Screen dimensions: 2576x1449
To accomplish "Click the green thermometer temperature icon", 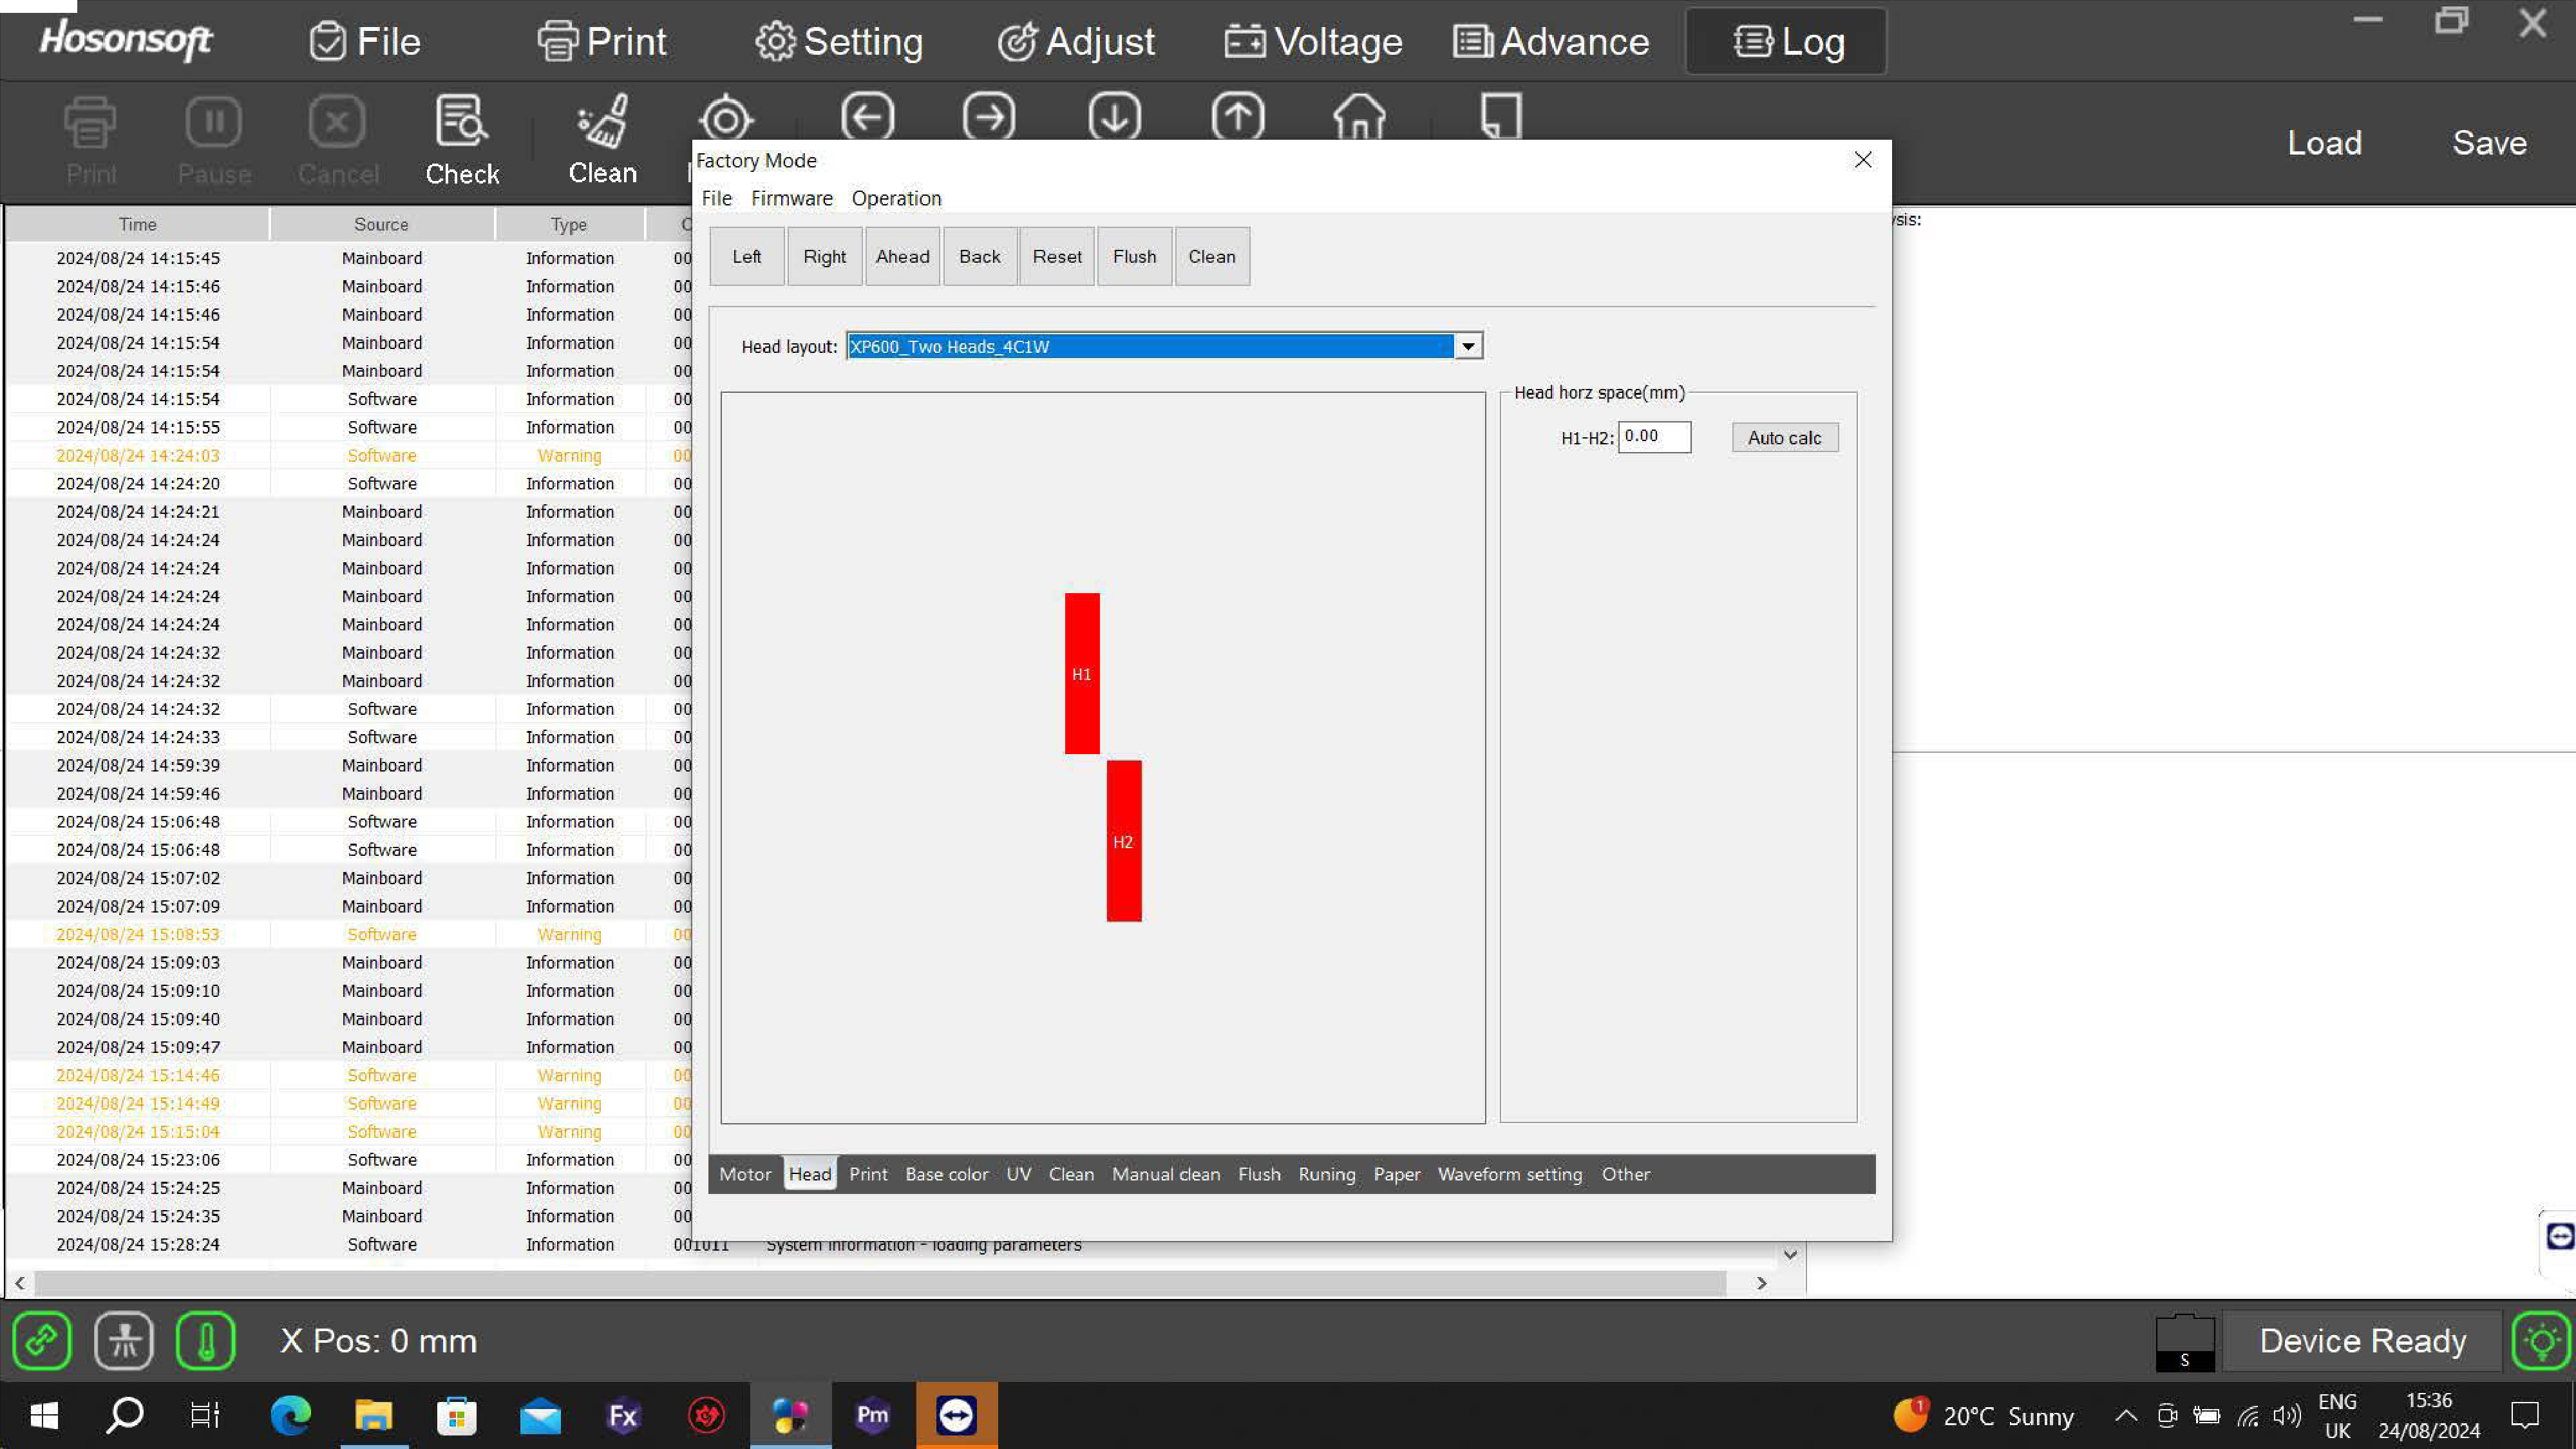I will (206, 1340).
